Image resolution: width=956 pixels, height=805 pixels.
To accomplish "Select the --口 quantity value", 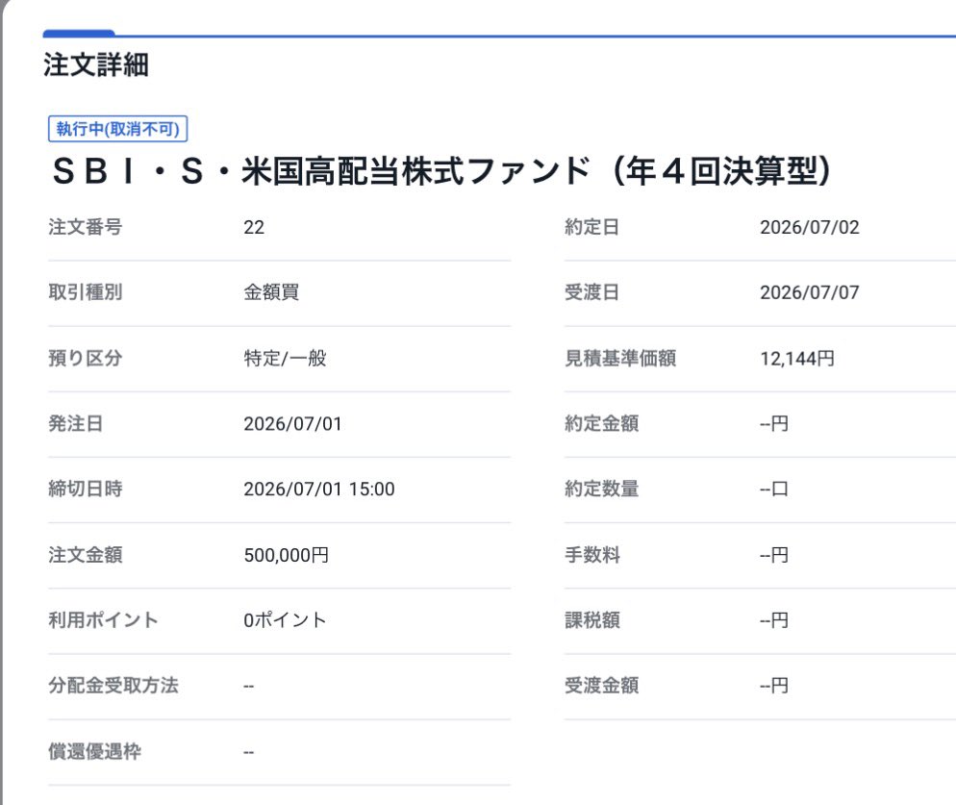I will coord(773,489).
